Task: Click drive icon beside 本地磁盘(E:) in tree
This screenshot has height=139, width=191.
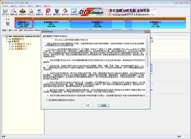Action: pyautogui.click(x=12, y=47)
